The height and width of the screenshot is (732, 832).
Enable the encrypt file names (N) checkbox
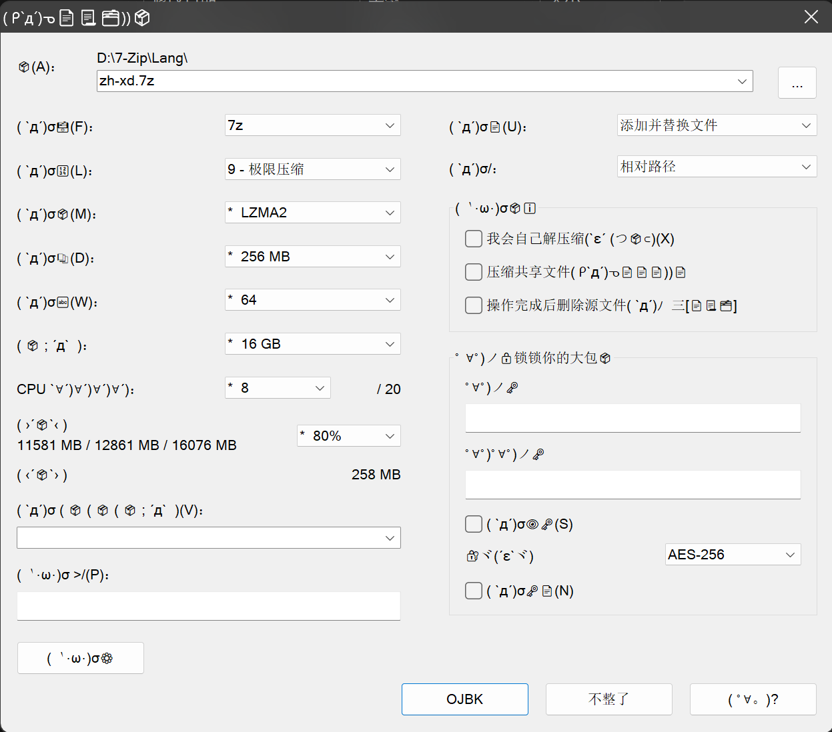(x=474, y=591)
